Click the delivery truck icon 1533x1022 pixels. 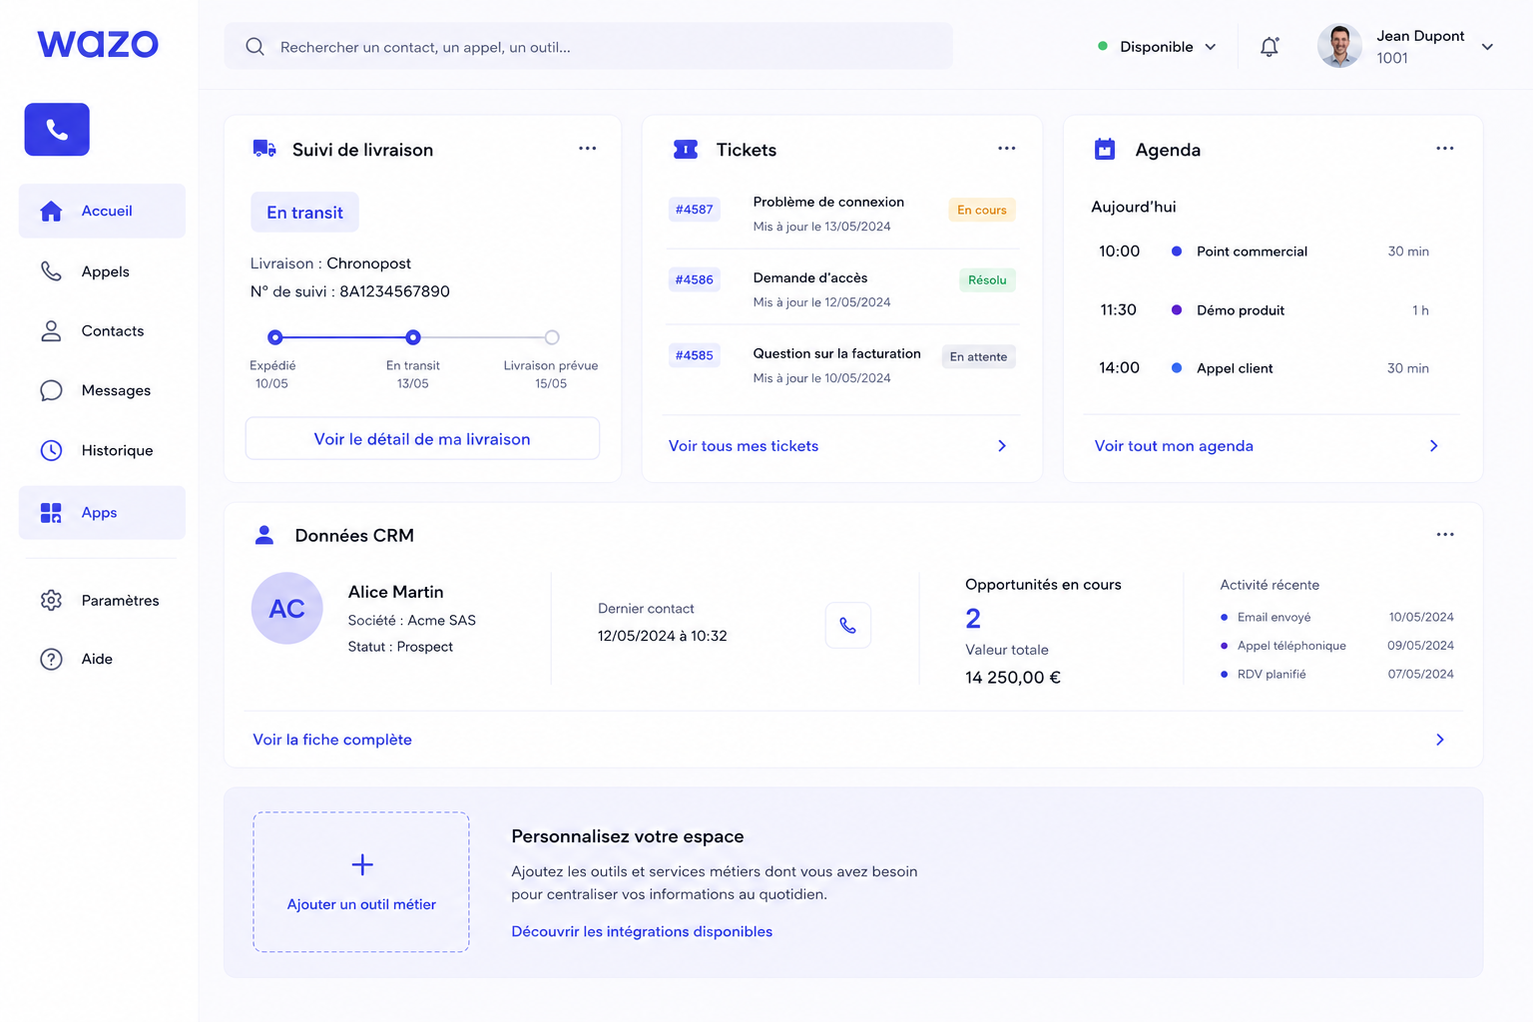pos(264,149)
